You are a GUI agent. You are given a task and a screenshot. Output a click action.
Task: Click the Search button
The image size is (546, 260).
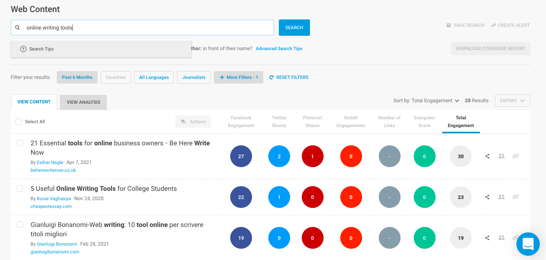pos(294,28)
